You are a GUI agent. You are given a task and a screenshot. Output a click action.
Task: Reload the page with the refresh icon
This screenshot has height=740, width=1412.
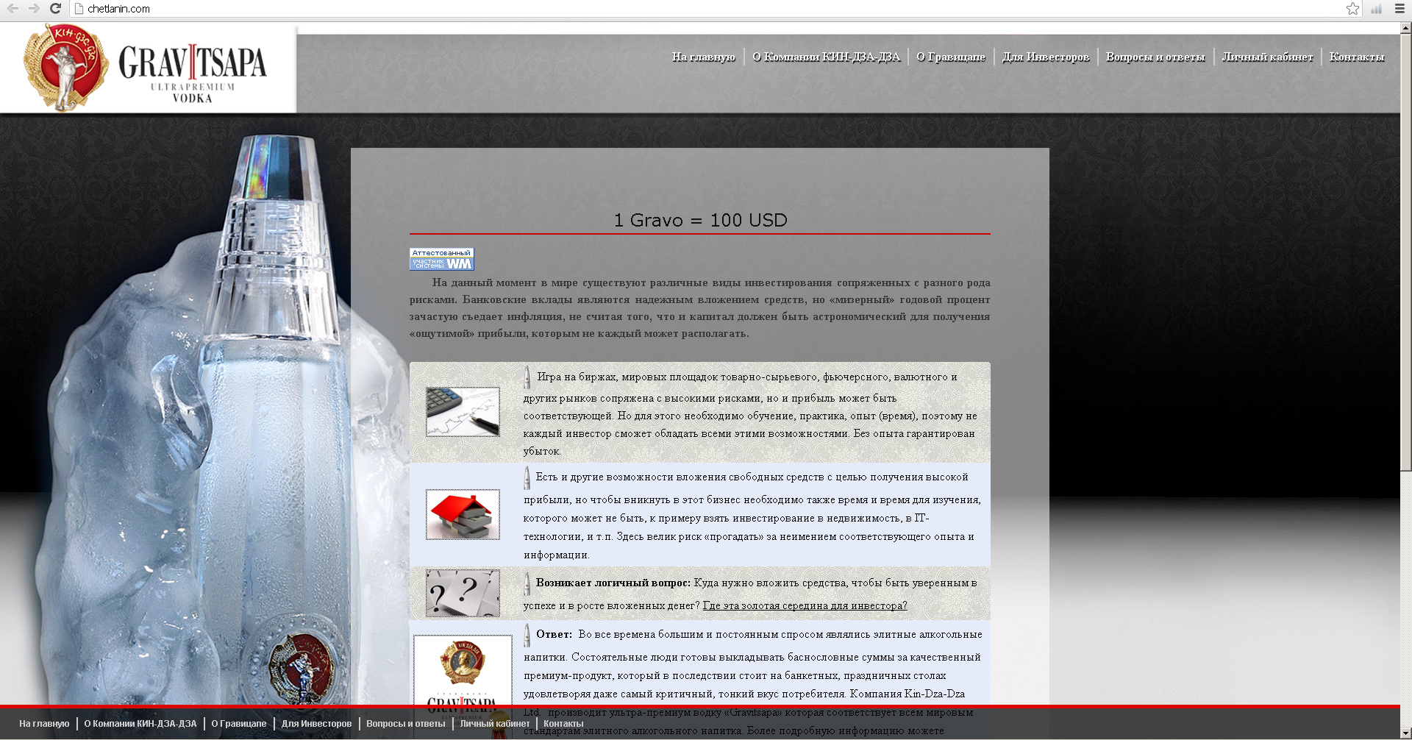[55, 9]
